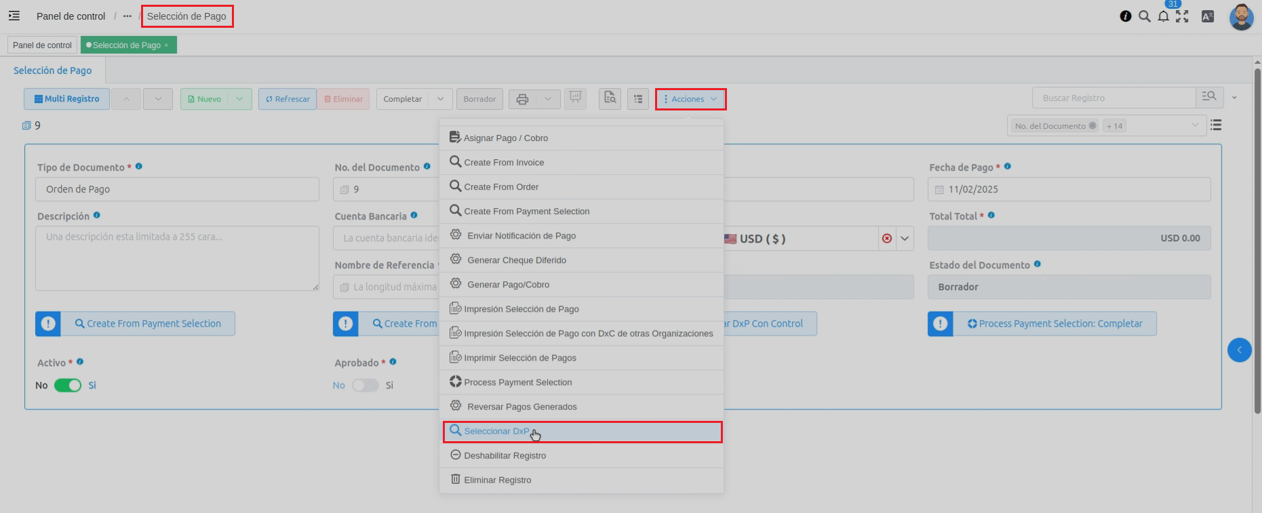
Task: Click the record zoom document-search icon
Action: (x=610, y=99)
